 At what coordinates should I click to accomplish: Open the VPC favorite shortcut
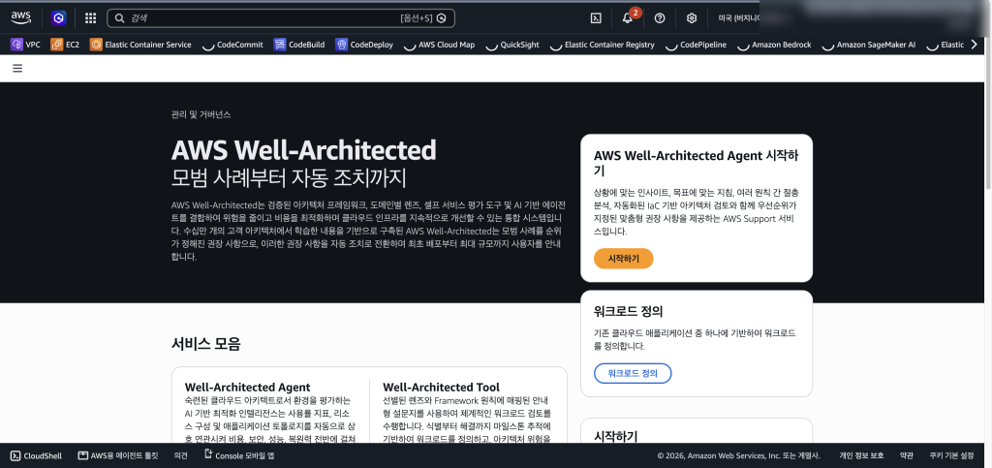(25, 45)
